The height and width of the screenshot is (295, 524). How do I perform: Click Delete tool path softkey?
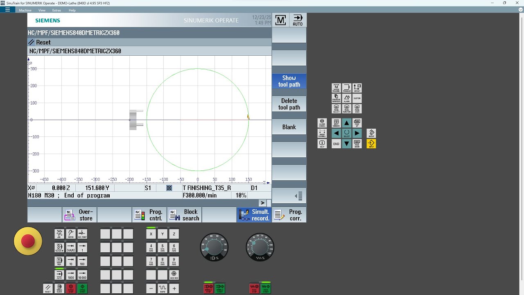[289, 104]
